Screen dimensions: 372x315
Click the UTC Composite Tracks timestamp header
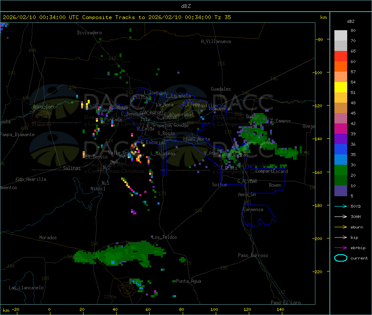tap(117, 17)
